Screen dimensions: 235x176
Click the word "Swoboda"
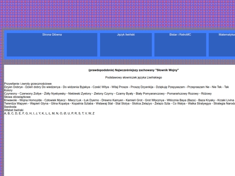(10, 107)
